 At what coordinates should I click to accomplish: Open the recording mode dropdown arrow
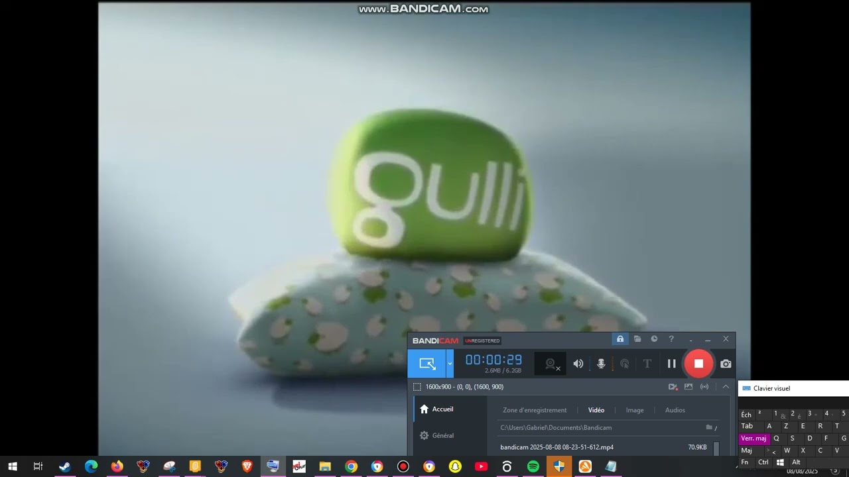point(450,364)
